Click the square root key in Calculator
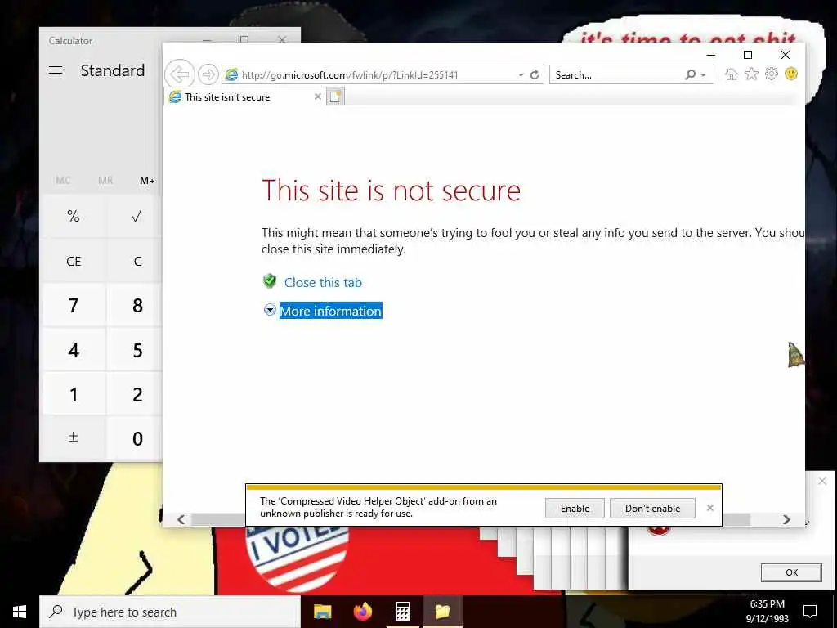The image size is (837, 628). pos(137,216)
